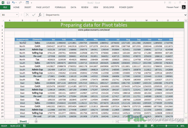Select the Dec header cell
The height and width of the screenshot is (128, 188).
pyautogui.click(x=168, y=40)
